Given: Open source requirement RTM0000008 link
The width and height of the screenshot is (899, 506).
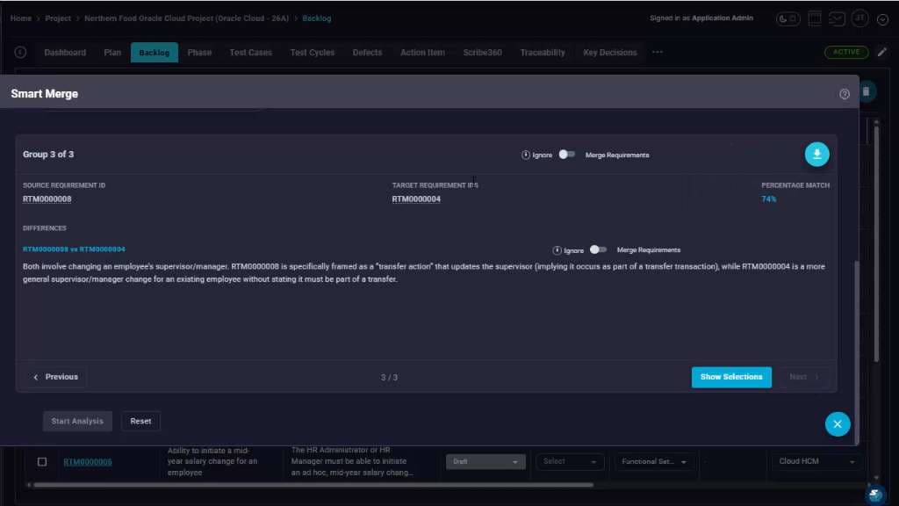Looking at the screenshot, I should point(47,199).
